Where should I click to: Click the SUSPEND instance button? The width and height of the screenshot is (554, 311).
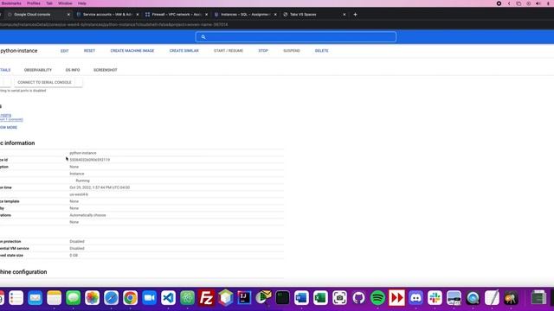pyautogui.click(x=292, y=51)
